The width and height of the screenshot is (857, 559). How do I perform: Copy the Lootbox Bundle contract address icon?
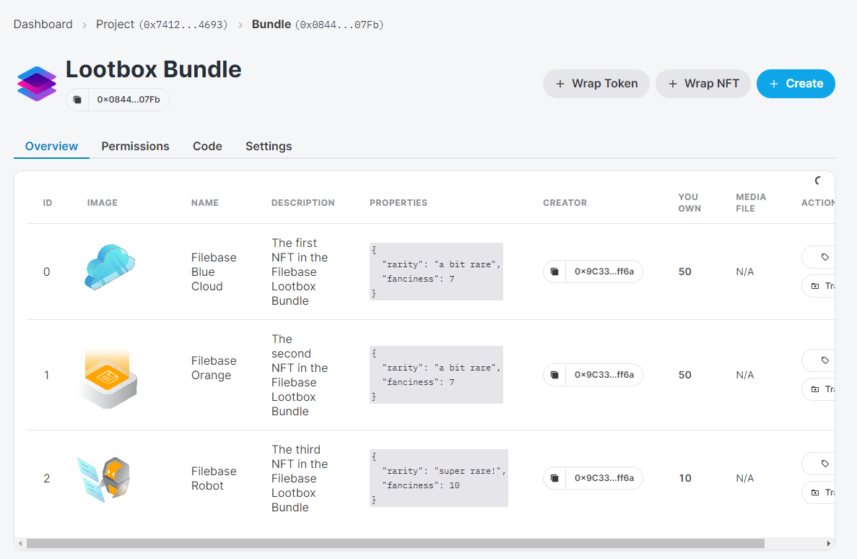[77, 100]
